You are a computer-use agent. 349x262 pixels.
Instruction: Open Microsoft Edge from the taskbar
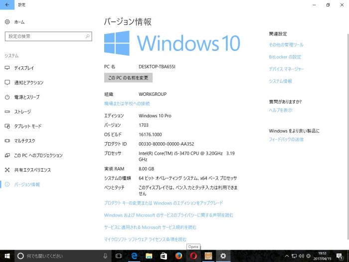(x=134, y=256)
